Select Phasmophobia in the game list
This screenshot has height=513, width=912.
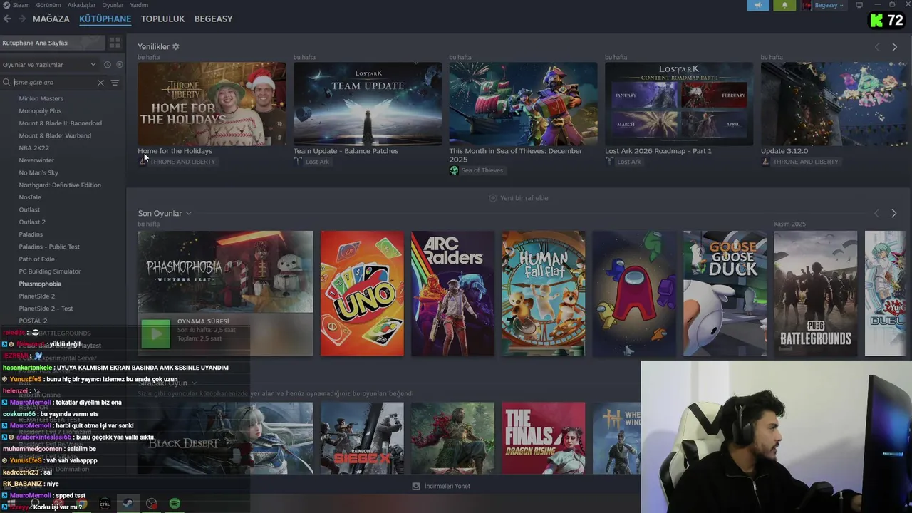click(40, 284)
